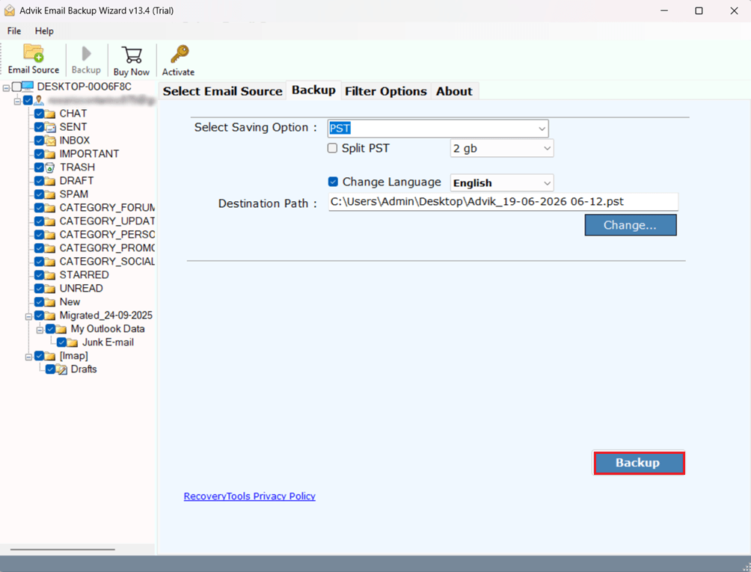Collapse the [Imap] tree node
751x572 pixels.
click(x=28, y=357)
